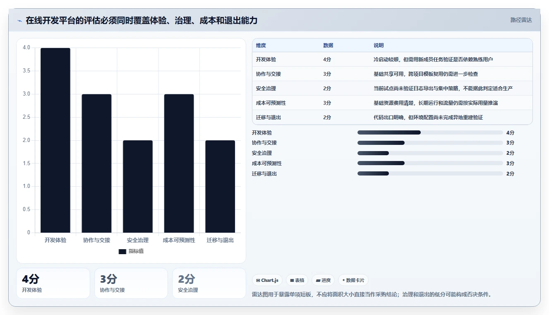
Task: Click the 路径雷达 label in header
Action: pyautogui.click(x=521, y=20)
